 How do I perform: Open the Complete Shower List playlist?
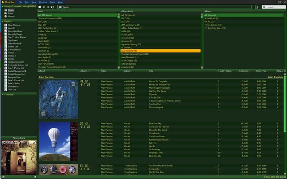[18, 65]
